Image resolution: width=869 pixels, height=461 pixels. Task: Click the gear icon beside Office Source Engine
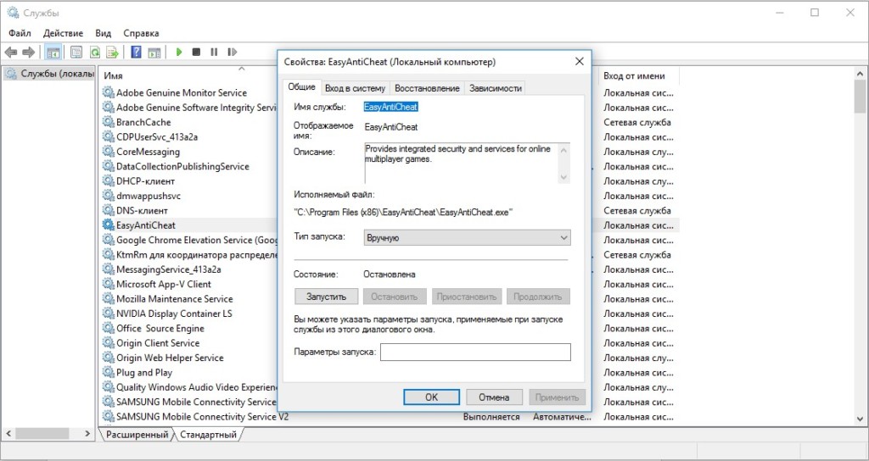[x=108, y=328]
